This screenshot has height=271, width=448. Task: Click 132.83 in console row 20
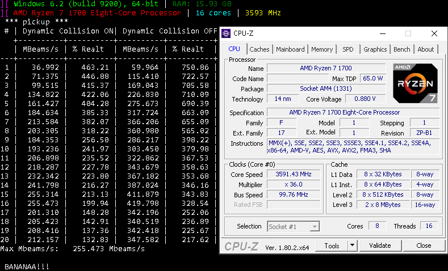pos(95,240)
